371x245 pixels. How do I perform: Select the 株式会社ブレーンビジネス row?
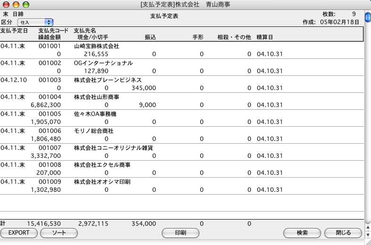pos(108,80)
